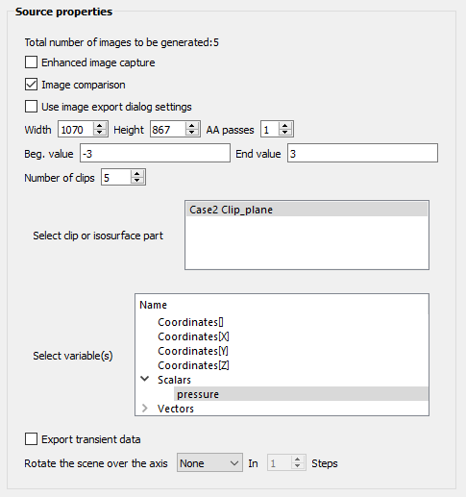Collapse the Scalars tree node
This screenshot has height=497, width=466.
pos(145,379)
